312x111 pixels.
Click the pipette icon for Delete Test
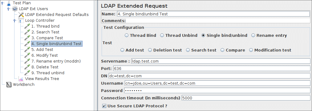(x=27, y=67)
